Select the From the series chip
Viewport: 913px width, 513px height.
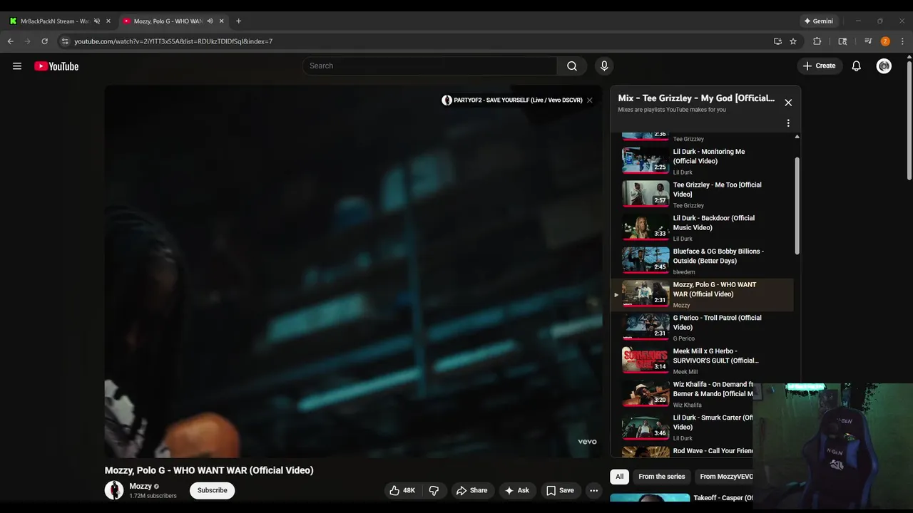(x=662, y=477)
